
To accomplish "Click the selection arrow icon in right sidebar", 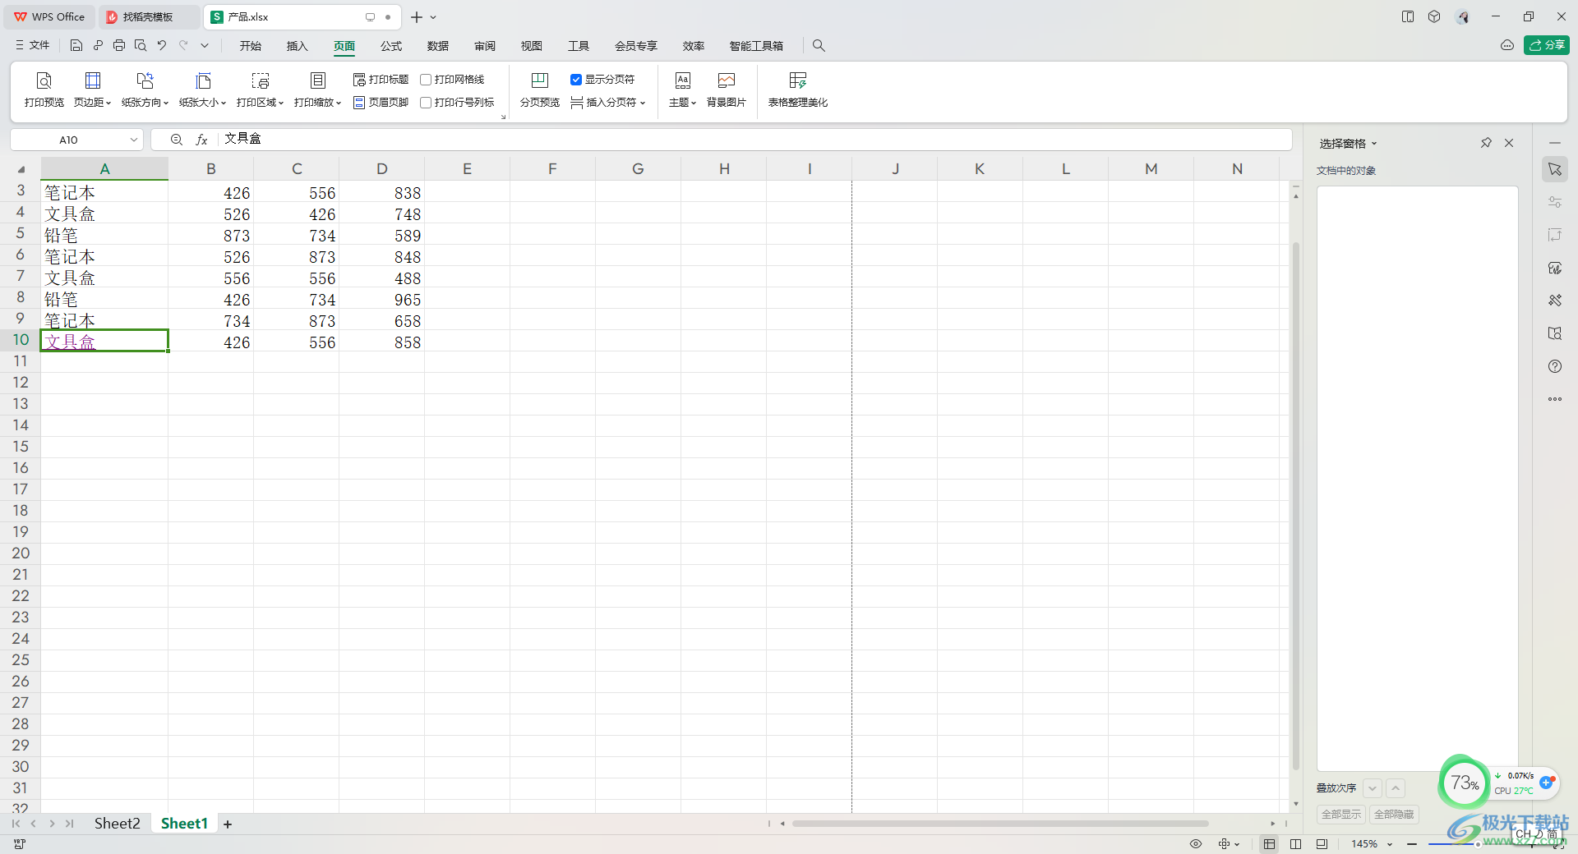I will coord(1555,169).
